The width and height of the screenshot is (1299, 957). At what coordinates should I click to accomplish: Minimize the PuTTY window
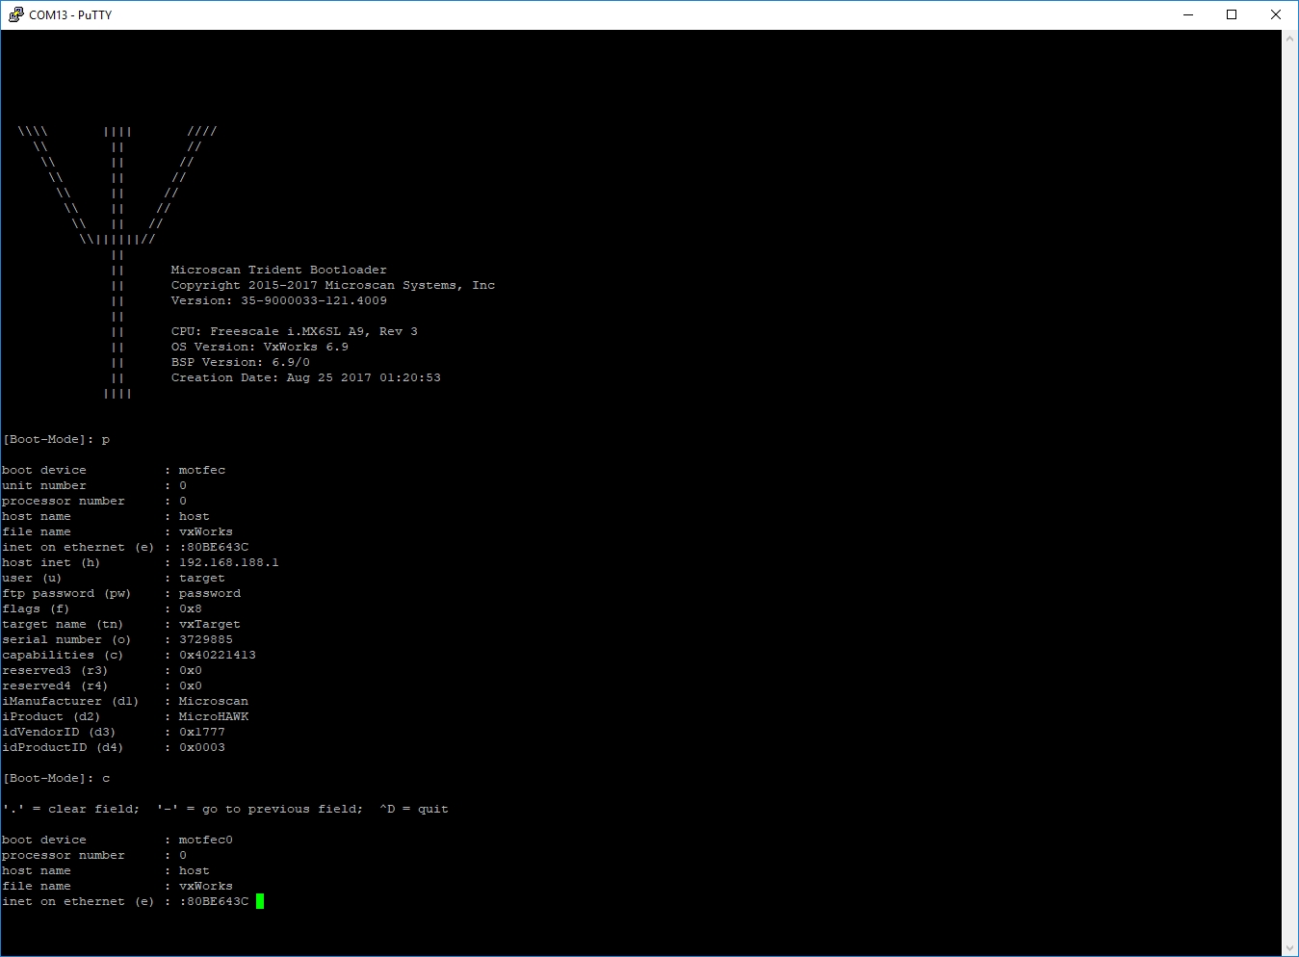pos(1187,14)
